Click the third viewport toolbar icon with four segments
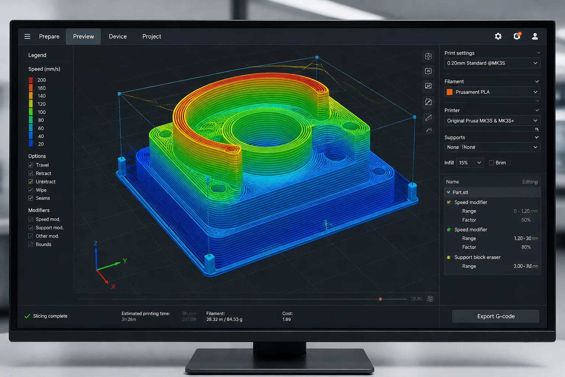The height and width of the screenshot is (377, 565). pos(428,86)
